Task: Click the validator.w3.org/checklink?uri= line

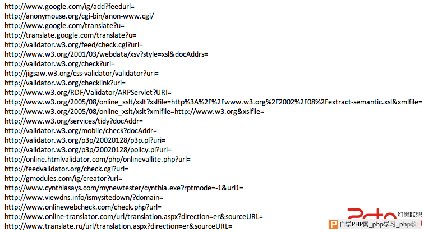Action: point(65,83)
